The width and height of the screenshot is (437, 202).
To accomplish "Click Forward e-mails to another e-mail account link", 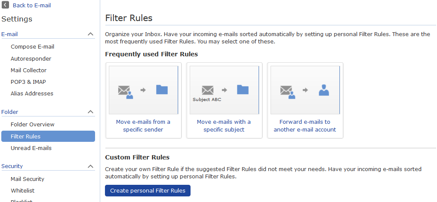I will click(305, 125).
